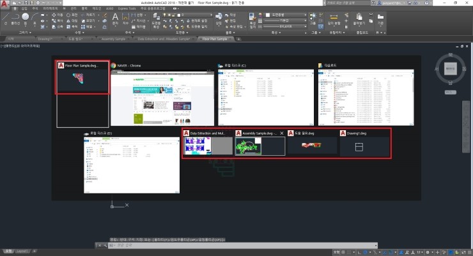The height and width of the screenshot is (256, 473).
Task: Click the command line customize wrench icon
Action: click(x=105, y=245)
